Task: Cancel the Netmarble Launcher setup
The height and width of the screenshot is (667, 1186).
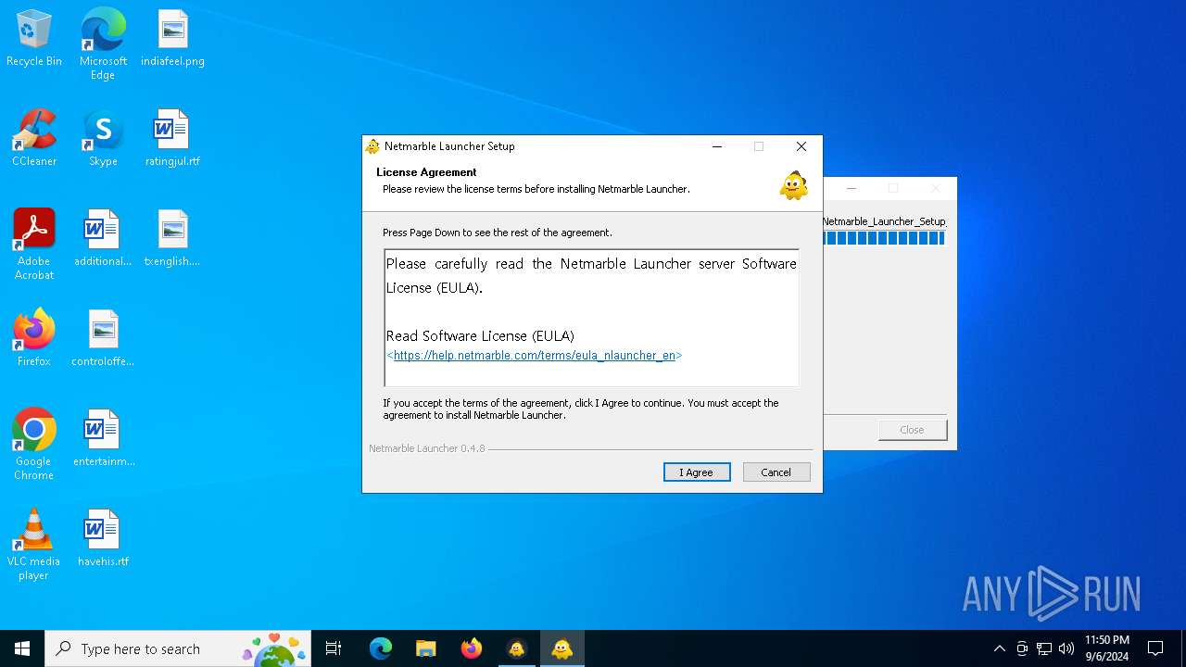Action: (x=776, y=472)
